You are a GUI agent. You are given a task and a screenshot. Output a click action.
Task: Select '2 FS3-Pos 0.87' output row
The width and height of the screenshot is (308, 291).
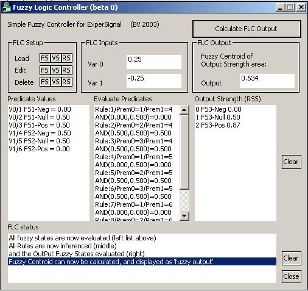coord(236,125)
